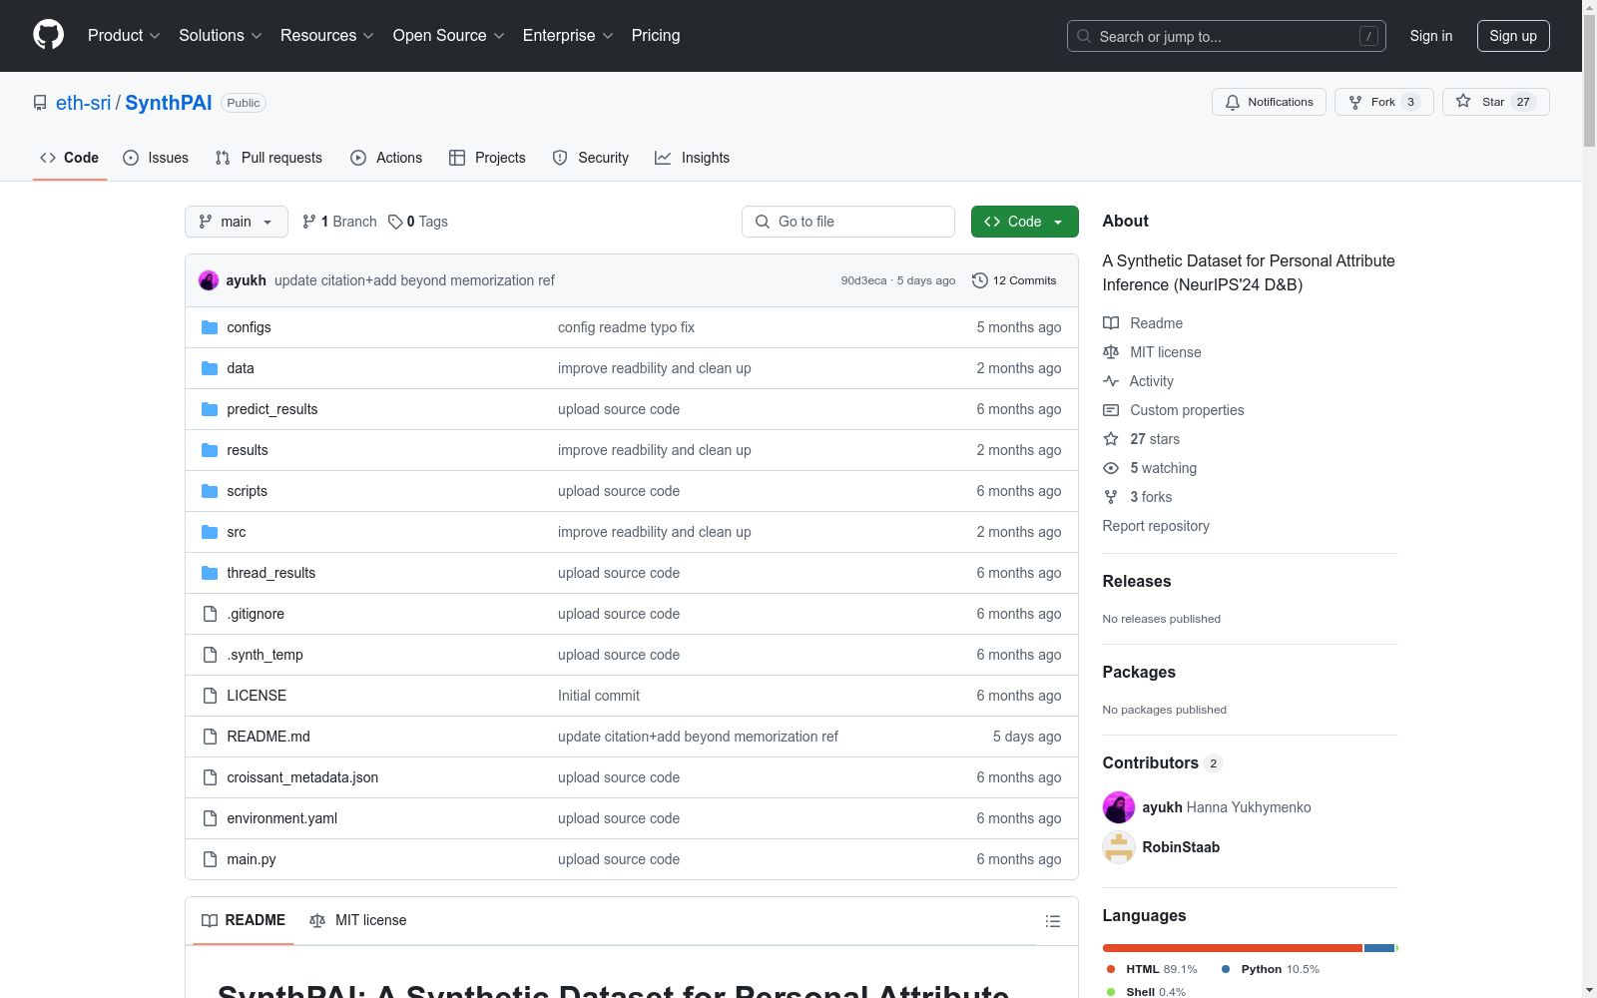Expand the Enterprise menu

(x=568, y=36)
